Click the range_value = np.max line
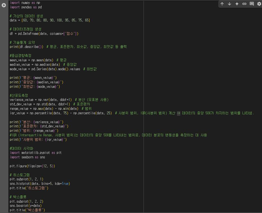The image size is (262, 213). [51, 109]
